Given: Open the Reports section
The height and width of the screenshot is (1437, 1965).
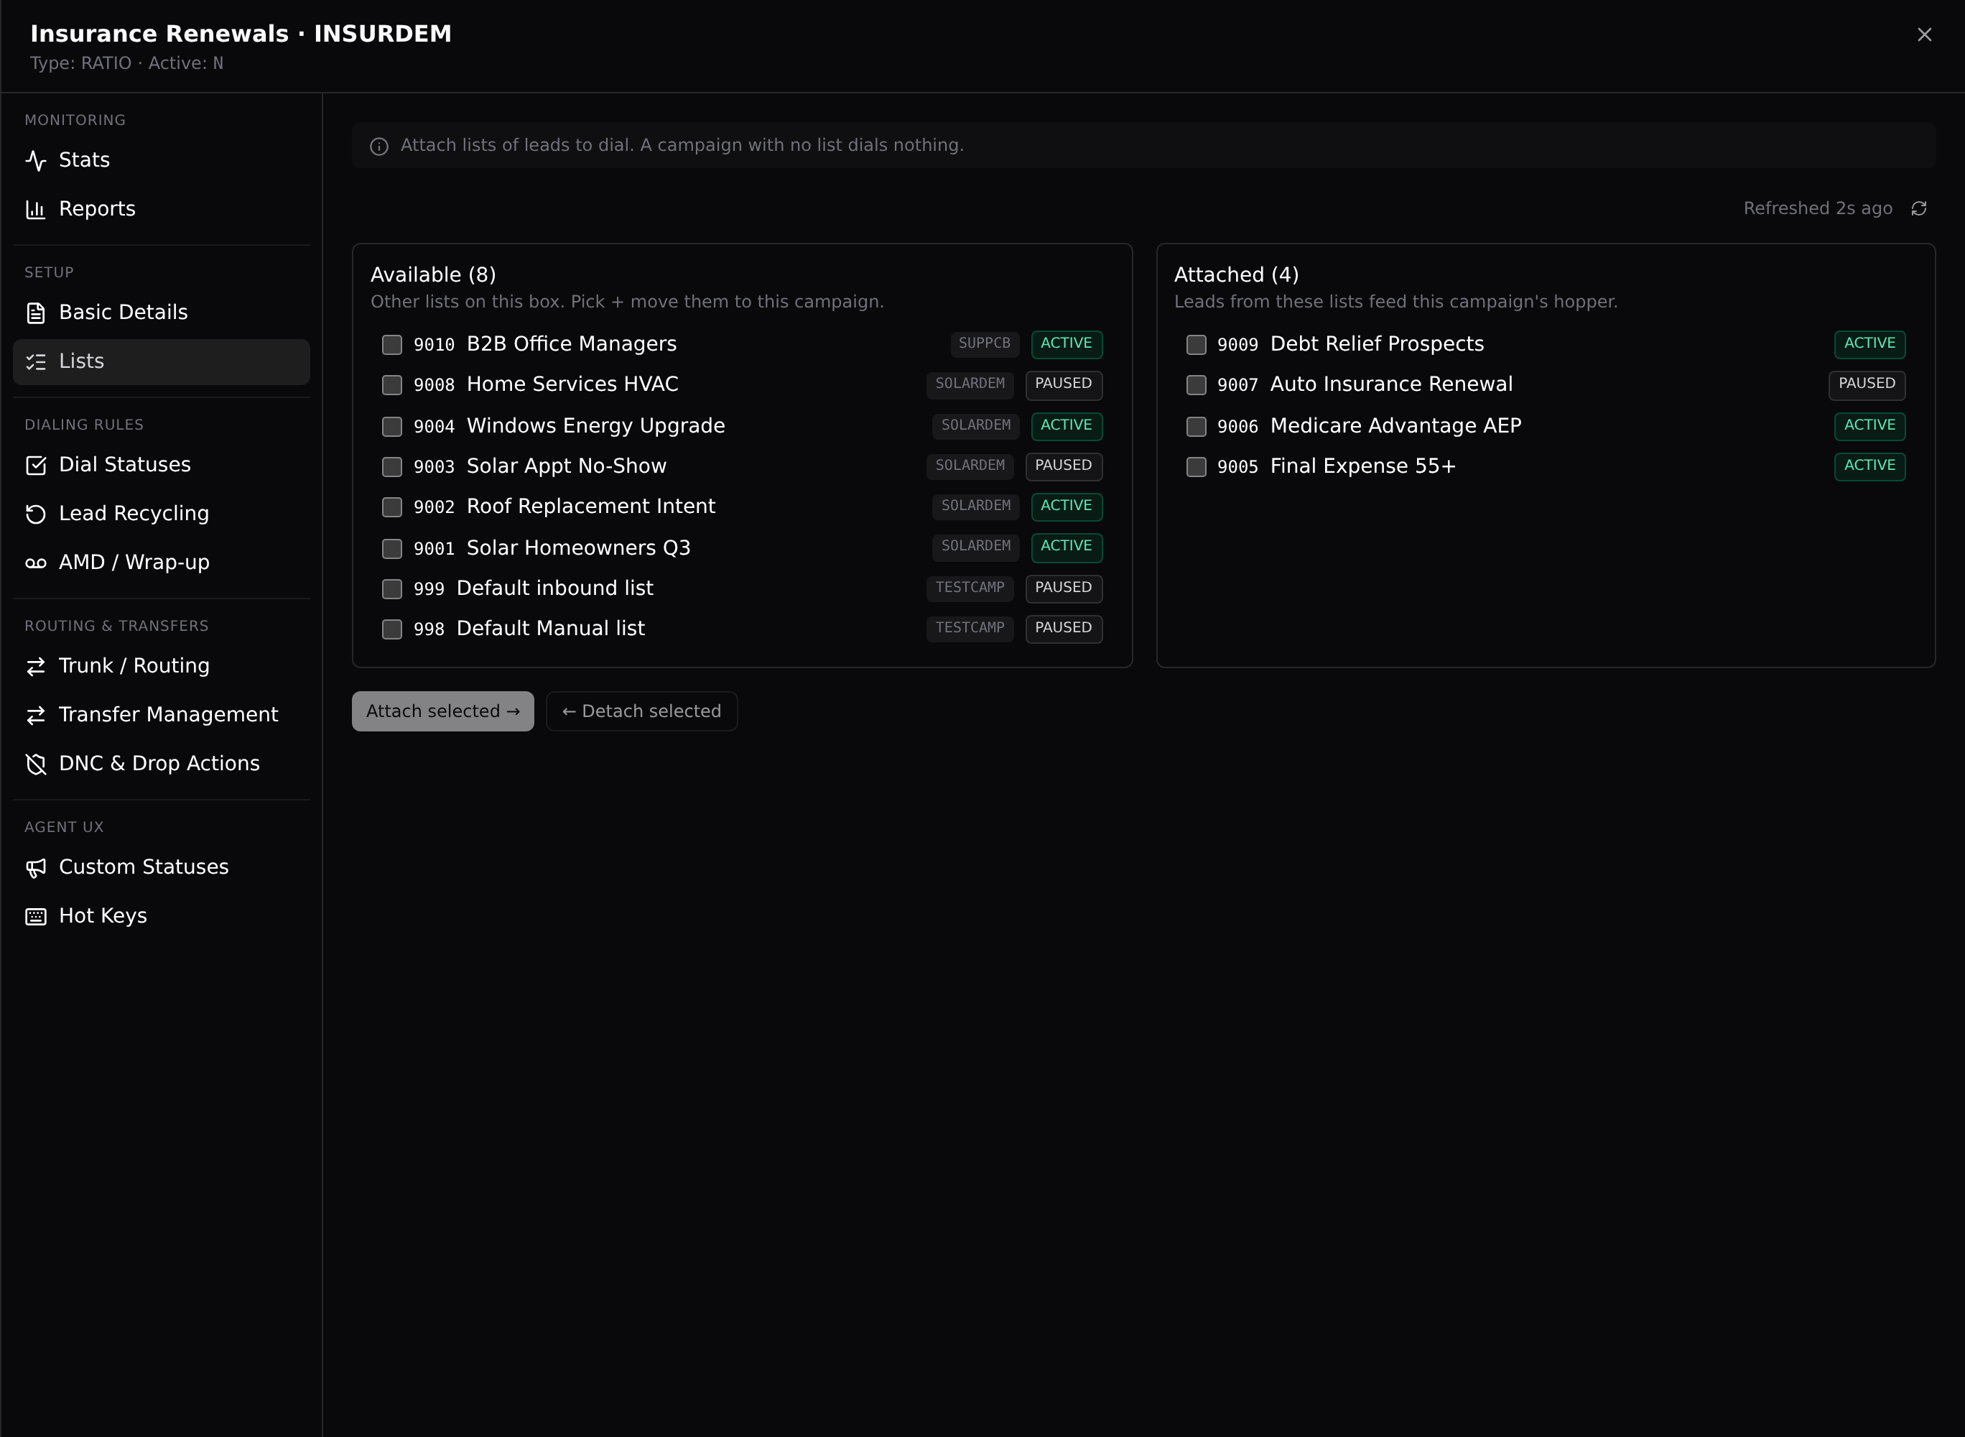Looking at the screenshot, I should tap(161, 210).
